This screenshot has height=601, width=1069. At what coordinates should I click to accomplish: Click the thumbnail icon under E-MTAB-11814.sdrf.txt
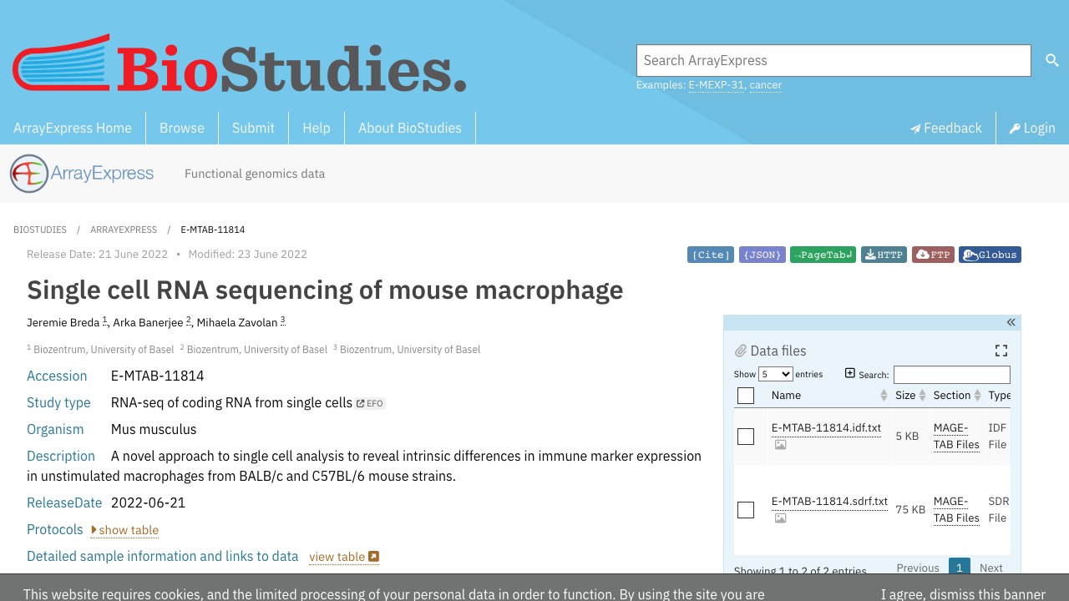tap(780, 518)
